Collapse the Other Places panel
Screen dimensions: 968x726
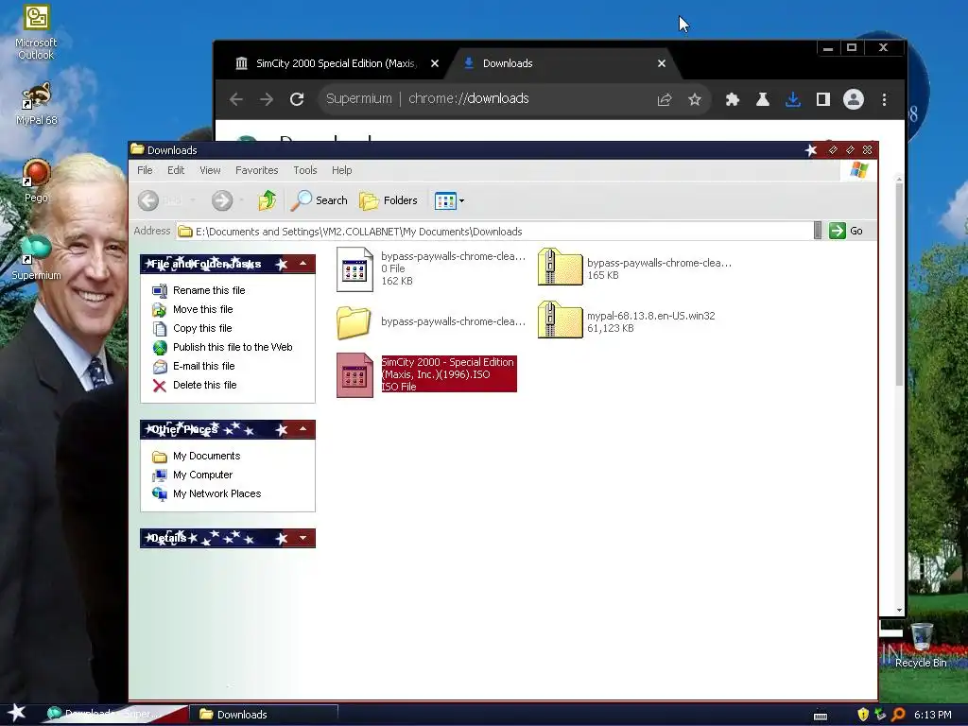303,429
